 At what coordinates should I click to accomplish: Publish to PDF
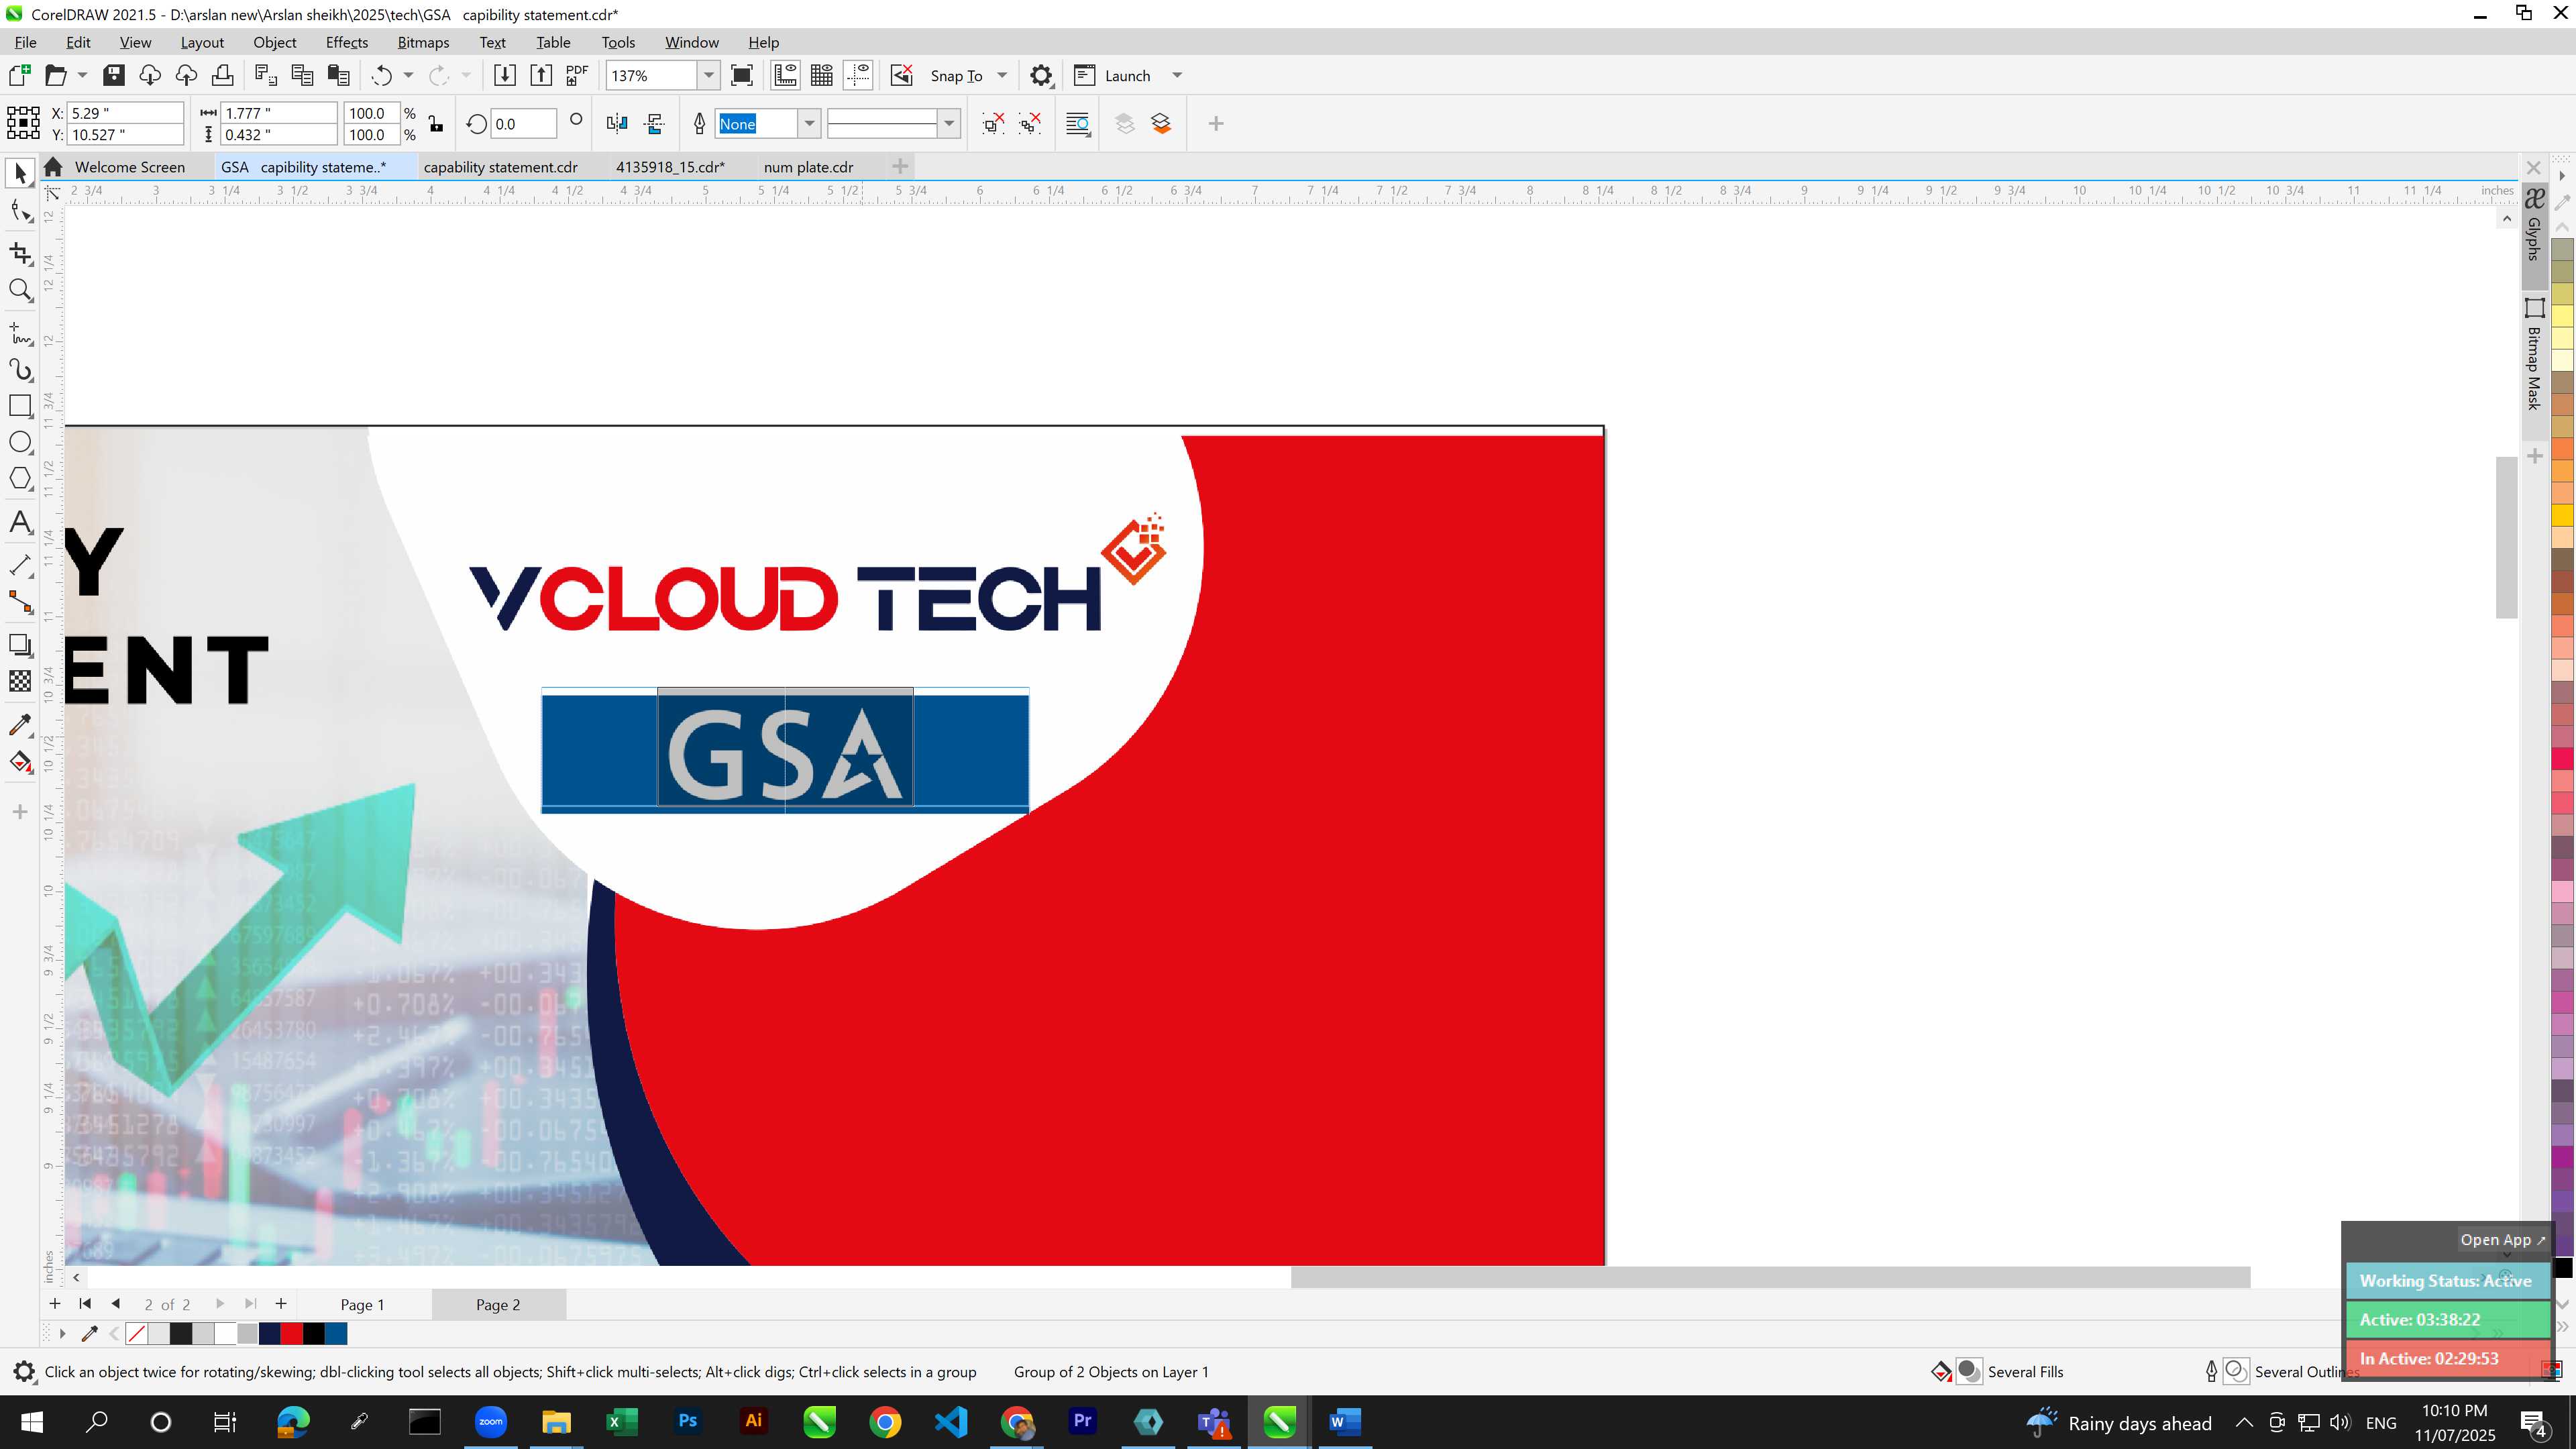577,75
